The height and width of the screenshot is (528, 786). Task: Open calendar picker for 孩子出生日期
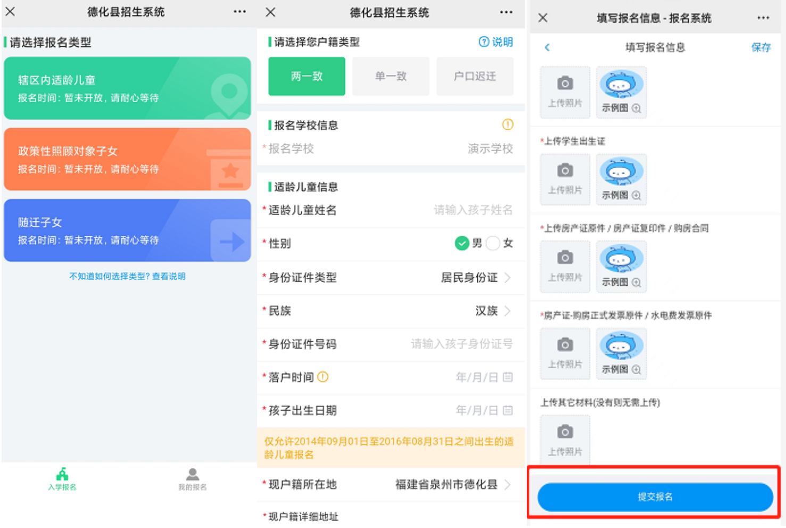click(x=508, y=410)
